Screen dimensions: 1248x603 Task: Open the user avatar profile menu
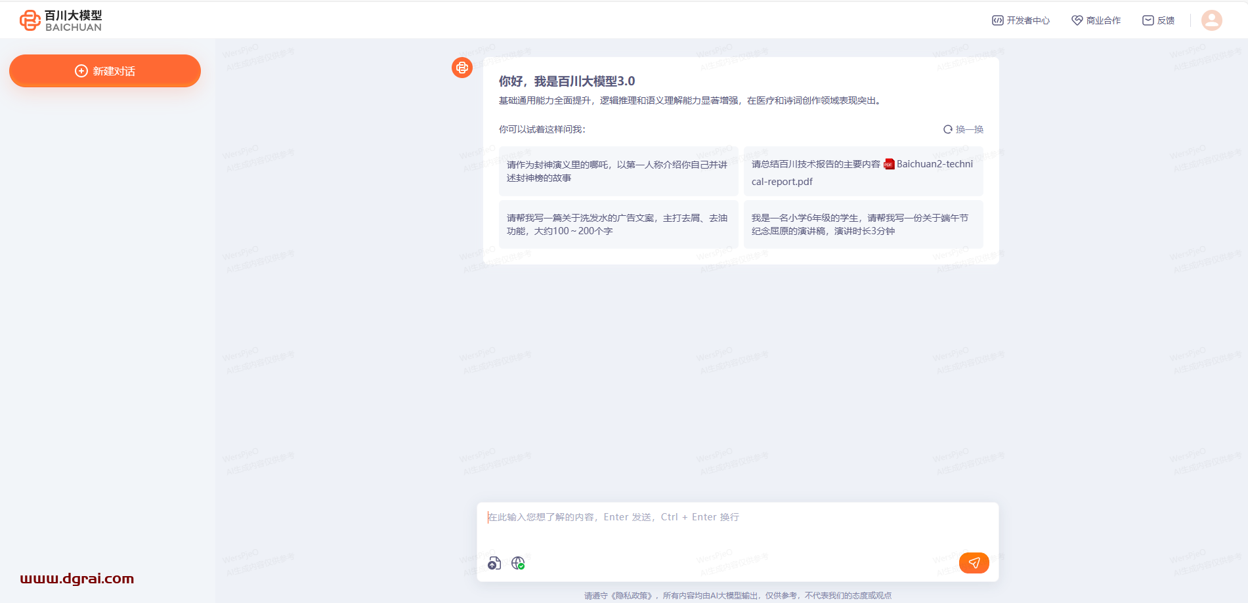1212,20
